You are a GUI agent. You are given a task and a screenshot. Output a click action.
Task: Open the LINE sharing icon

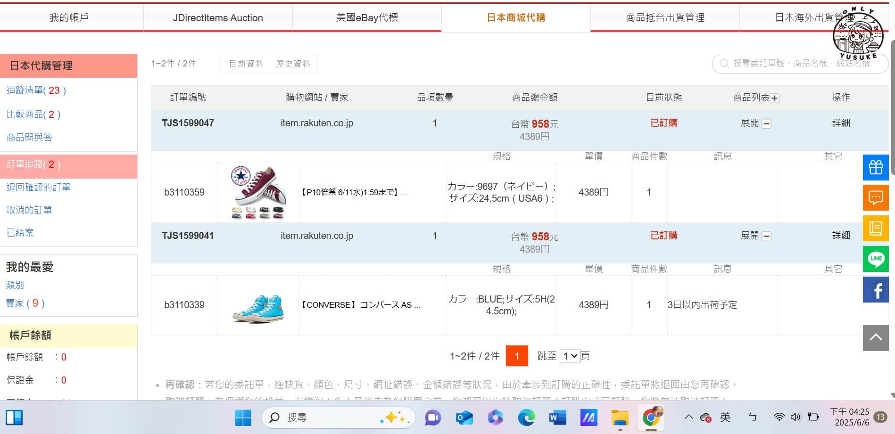[x=875, y=259]
